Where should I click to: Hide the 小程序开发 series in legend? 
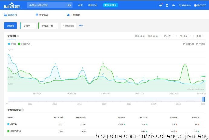(x=24, y=44)
